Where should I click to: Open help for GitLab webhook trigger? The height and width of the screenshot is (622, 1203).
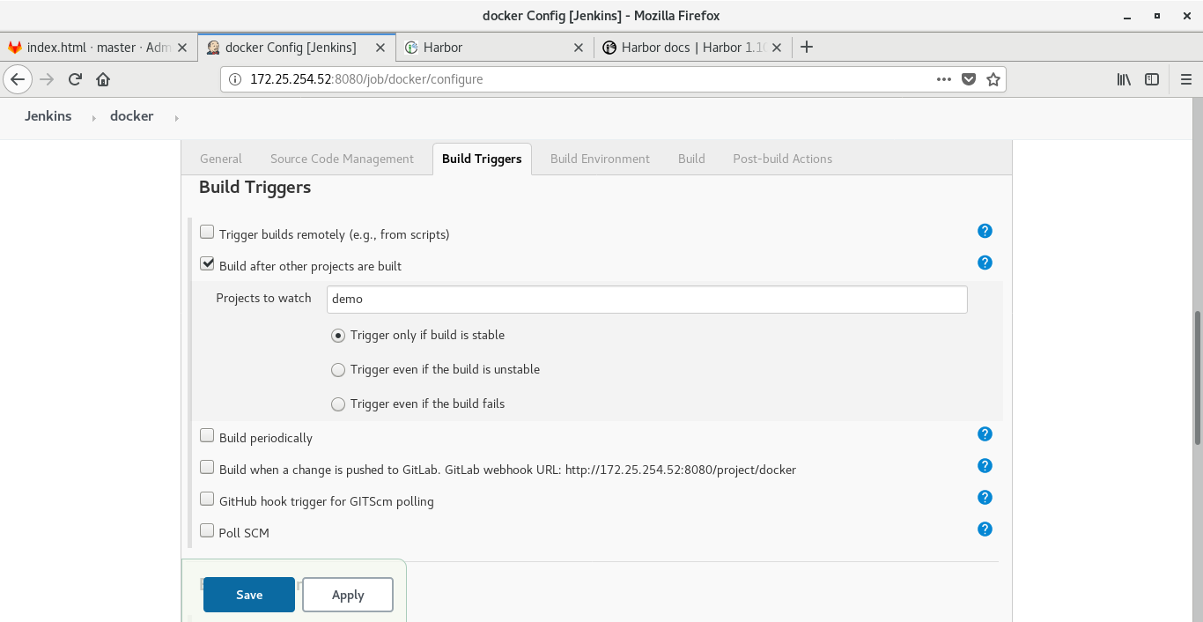point(985,465)
